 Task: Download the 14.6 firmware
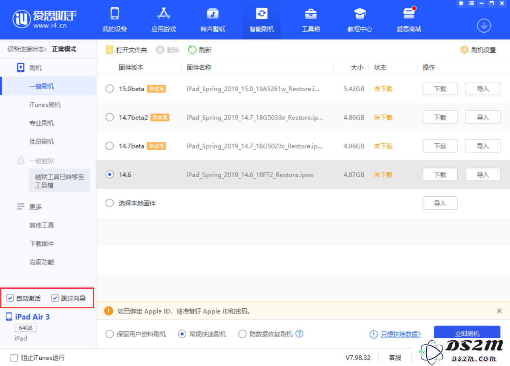coord(440,175)
